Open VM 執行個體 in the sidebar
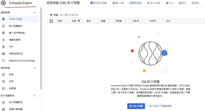Image resolution: width=205 pixels, height=111 pixels. [20, 19]
